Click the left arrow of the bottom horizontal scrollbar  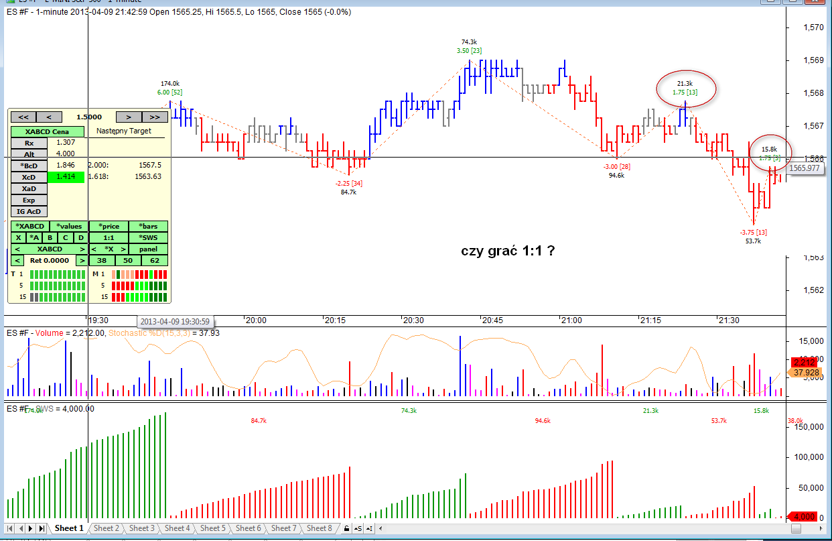pos(380,528)
